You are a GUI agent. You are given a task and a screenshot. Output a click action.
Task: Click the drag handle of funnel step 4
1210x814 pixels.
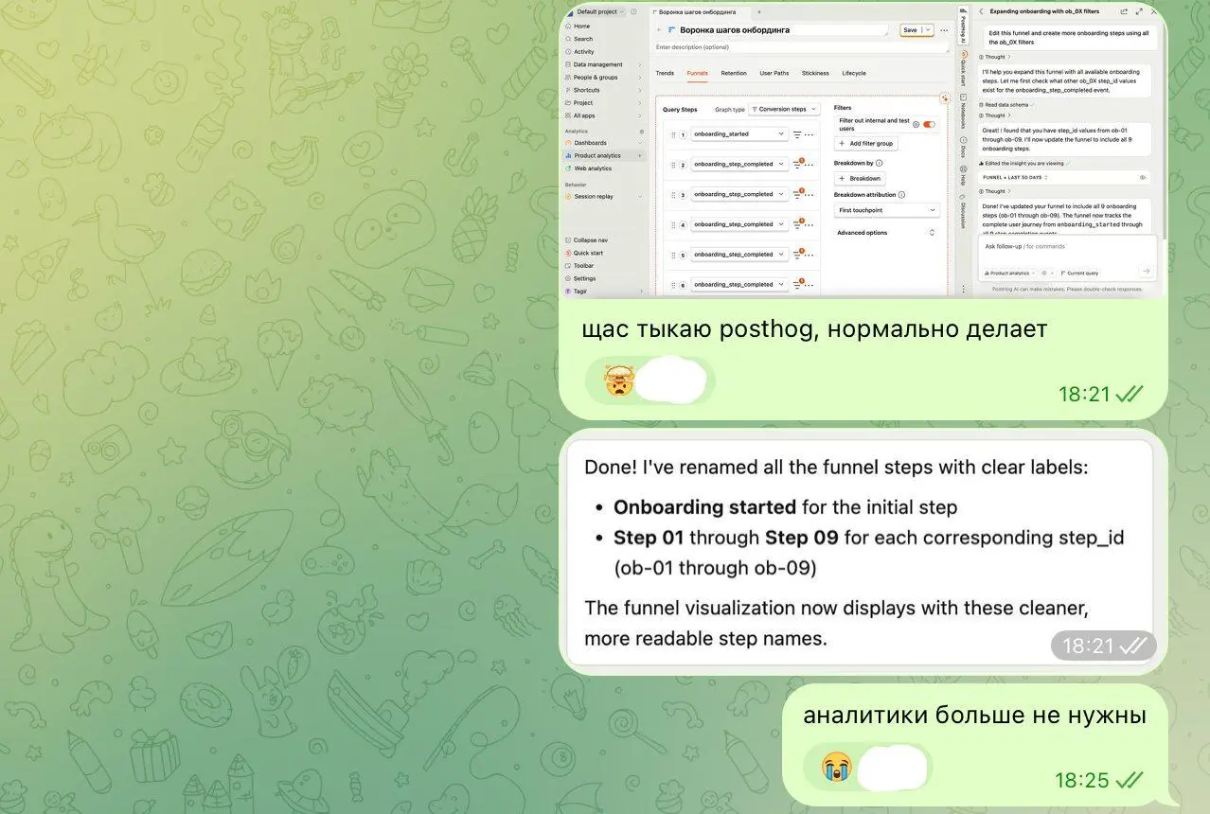tap(673, 225)
